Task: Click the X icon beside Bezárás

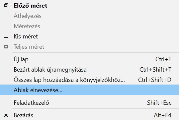Action: [x=6, y=115]
